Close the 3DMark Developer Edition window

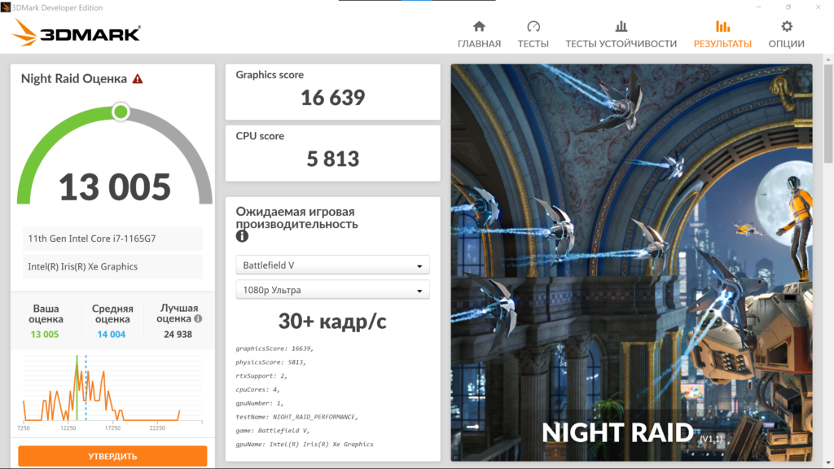click(x=818, y=7)
